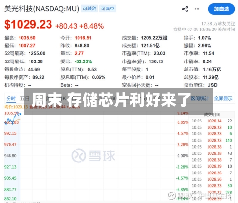
Task: Click the 17.88 万球友关注 follower count
Action: (218, 24)
